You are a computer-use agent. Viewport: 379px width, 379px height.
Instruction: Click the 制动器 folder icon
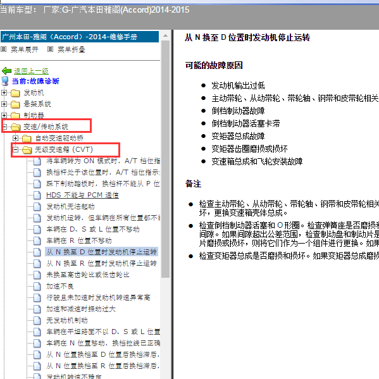[15, 115]
